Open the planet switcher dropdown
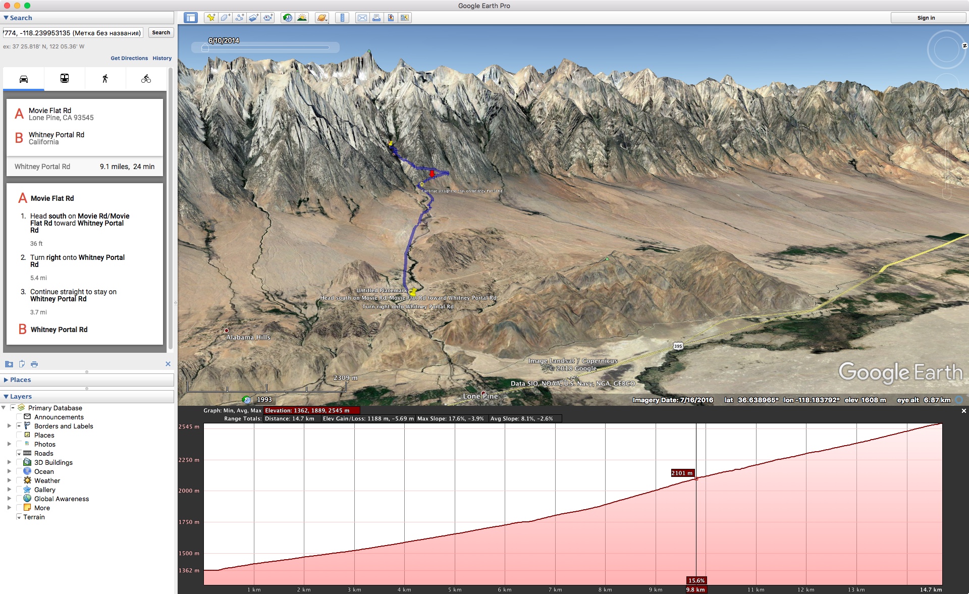 coord(322,18)
